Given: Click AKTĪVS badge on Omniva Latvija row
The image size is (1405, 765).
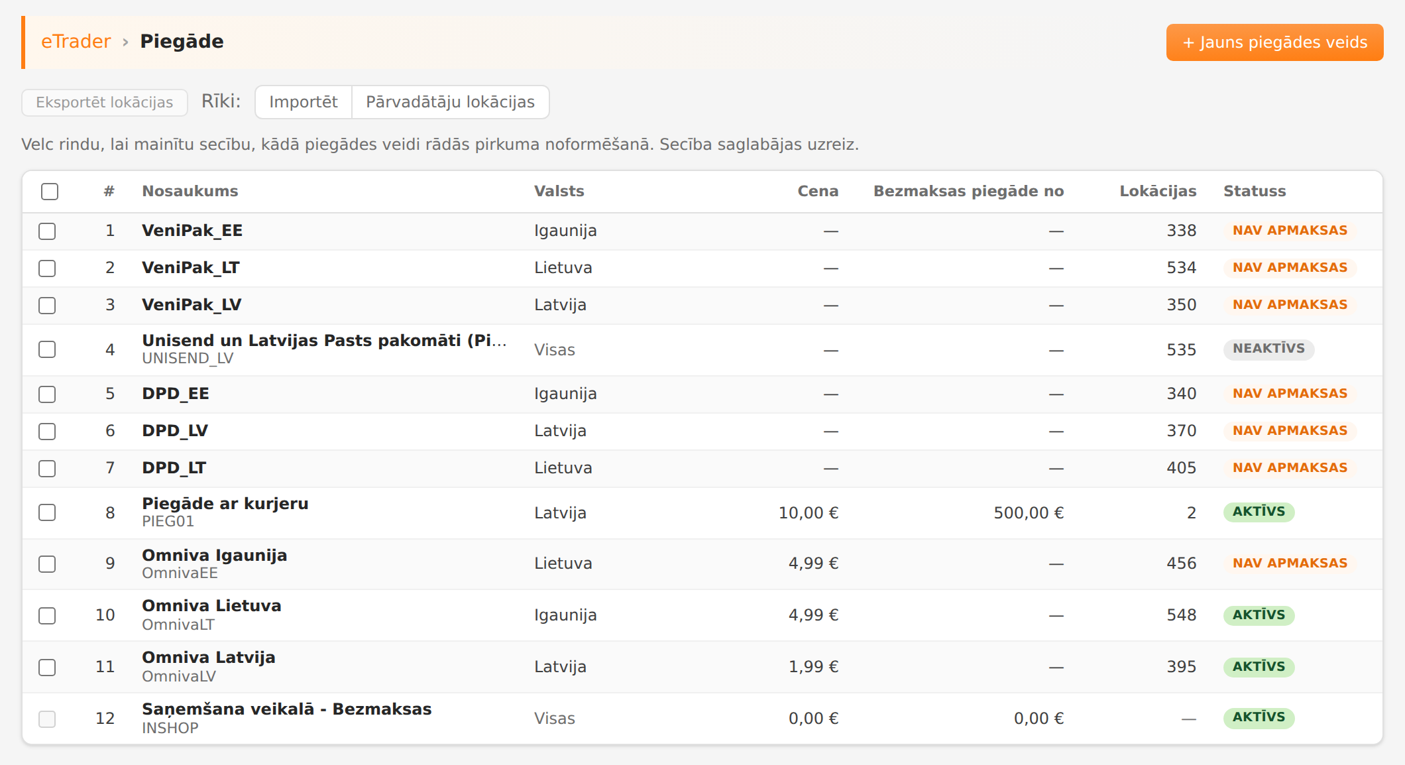Looking at the screenshot, I should tap(1259, 667).
